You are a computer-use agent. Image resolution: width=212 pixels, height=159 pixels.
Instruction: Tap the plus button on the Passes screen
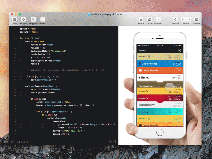[179, 50]
